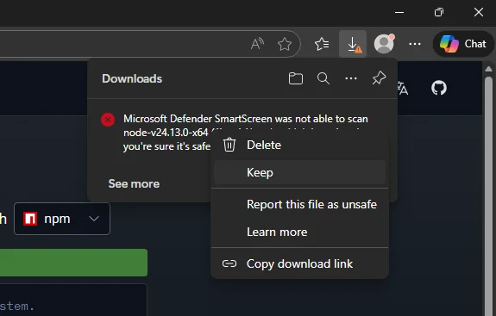Click the Downloads toolbar button with warning

point(353,44)
